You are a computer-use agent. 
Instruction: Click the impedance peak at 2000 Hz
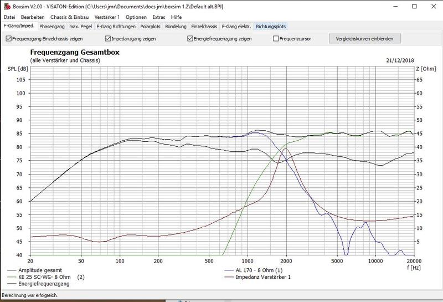click(x=285, y=149)
